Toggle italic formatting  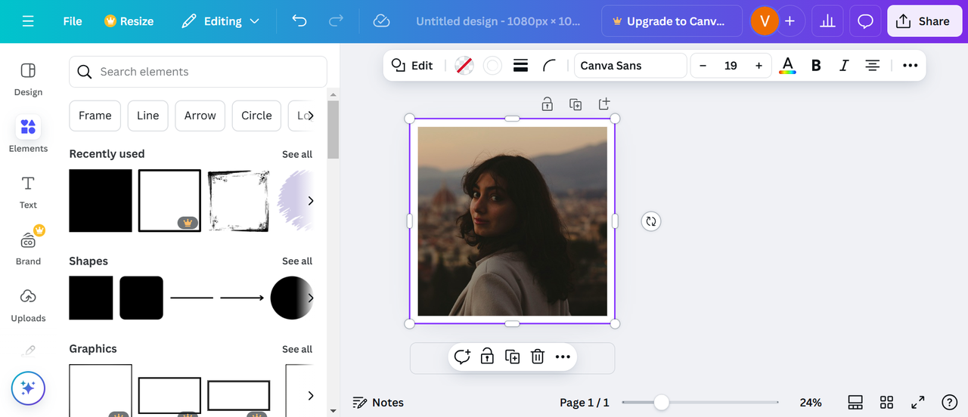click(844, 66)
